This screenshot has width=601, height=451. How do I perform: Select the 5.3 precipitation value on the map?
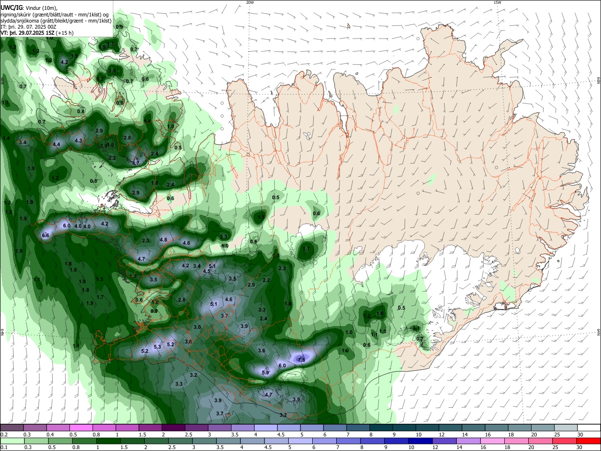[x=157, y=347]
